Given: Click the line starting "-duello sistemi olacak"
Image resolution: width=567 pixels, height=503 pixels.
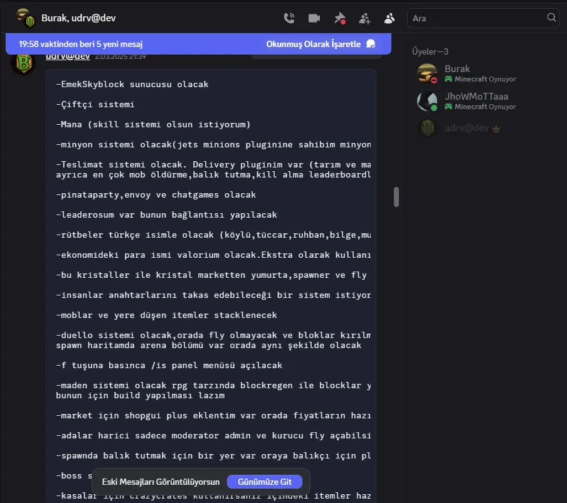Looking at the screenshot, I should [x=213, y=335].
